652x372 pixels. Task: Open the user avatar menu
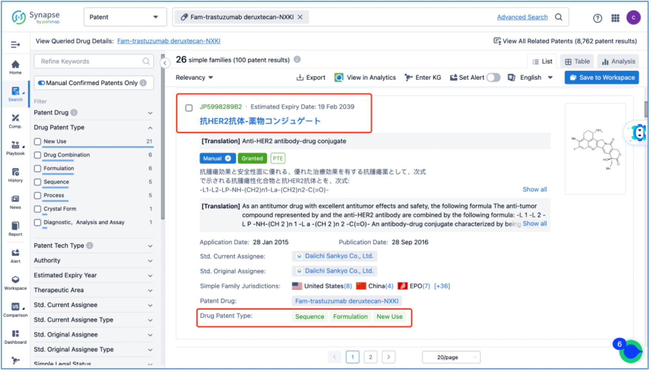633,17
